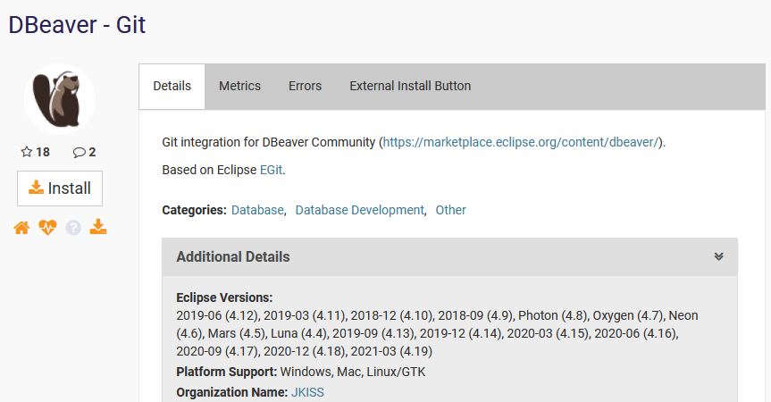The height and width of the screenshot is (402, 771).
Task: Open comments via the speech bubble icon
Action: [x=79, y=153]
